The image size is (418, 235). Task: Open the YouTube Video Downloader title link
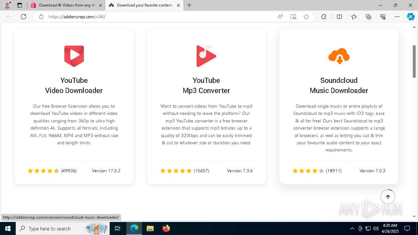click(74, 85)
